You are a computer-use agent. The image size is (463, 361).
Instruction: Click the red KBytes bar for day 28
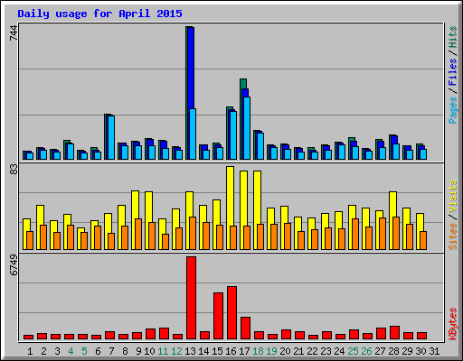pyautogui.click(x=394, y=333)
